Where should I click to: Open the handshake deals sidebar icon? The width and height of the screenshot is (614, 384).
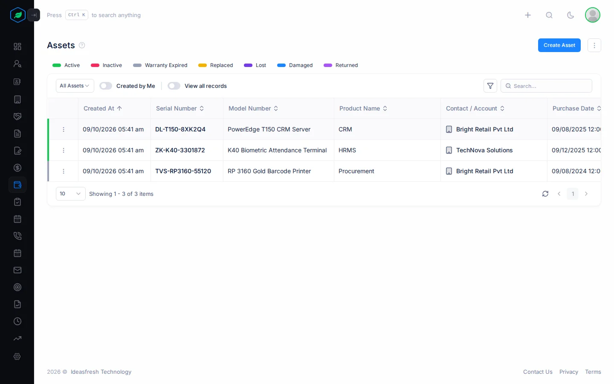point(17,116)
